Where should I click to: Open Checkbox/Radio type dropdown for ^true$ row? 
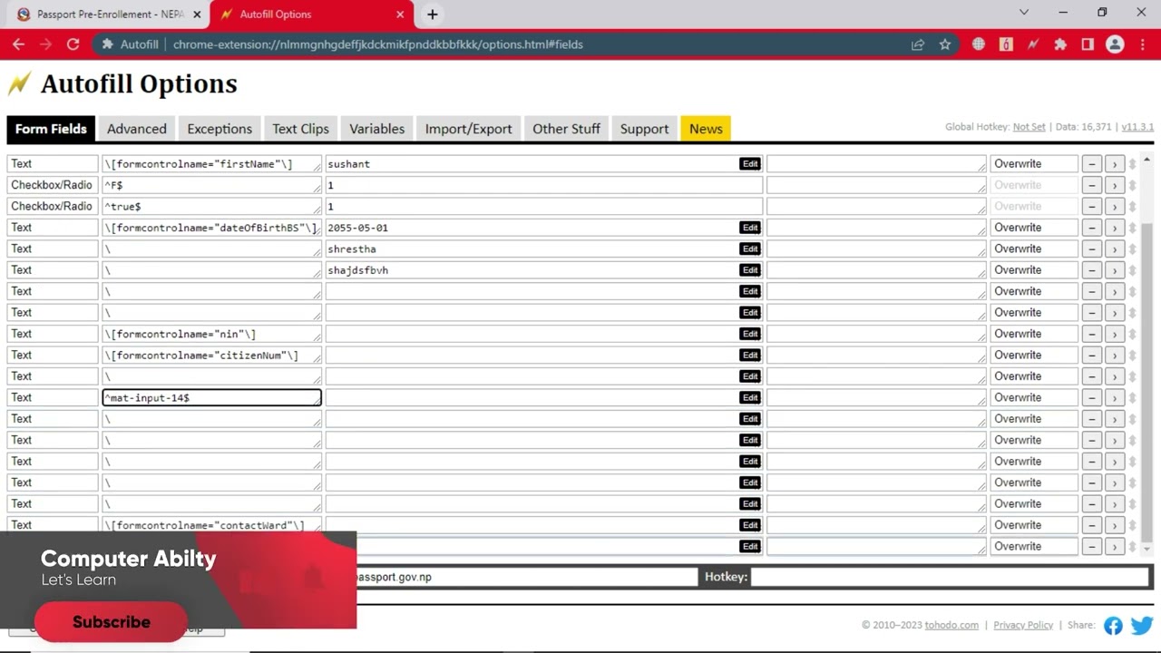pyautogui.click(x=53, y=207)
